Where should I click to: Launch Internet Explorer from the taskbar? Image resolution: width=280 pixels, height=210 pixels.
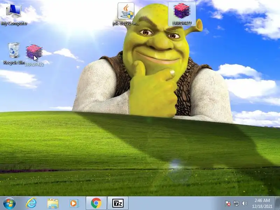[31, 203]
